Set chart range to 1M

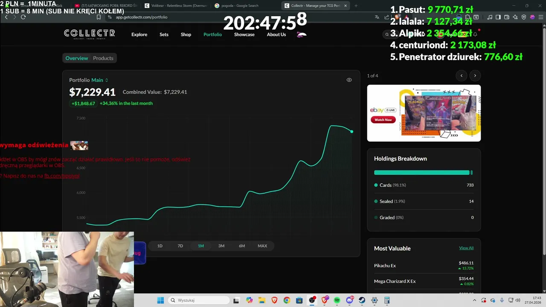click(x=201, y=246)
